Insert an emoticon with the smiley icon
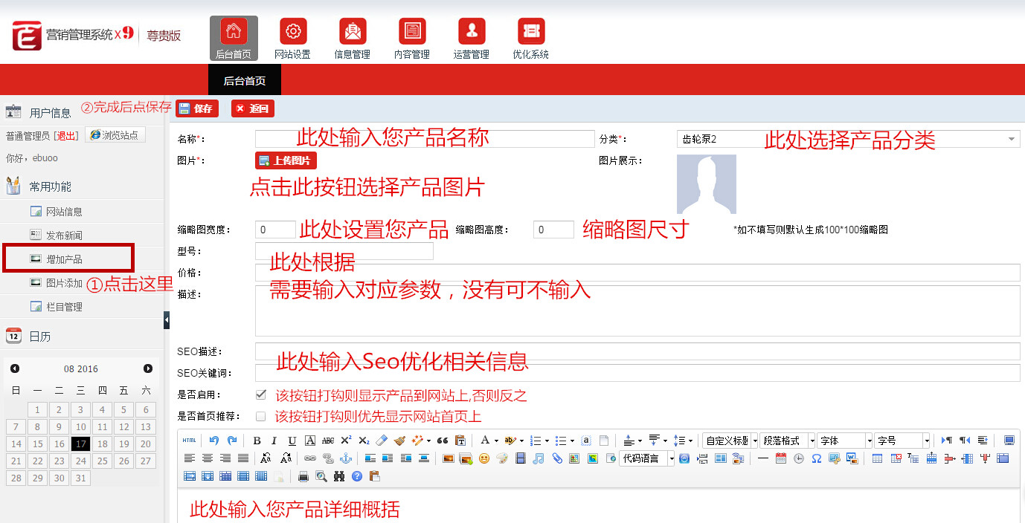1025x523 pixels. tap(484, 458)
